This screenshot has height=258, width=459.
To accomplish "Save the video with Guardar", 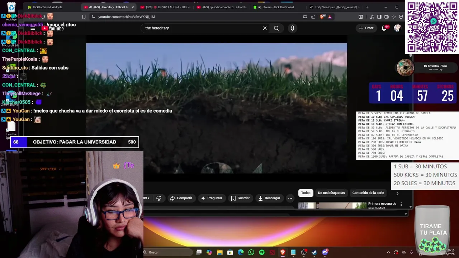I will (x=240, y=198).
